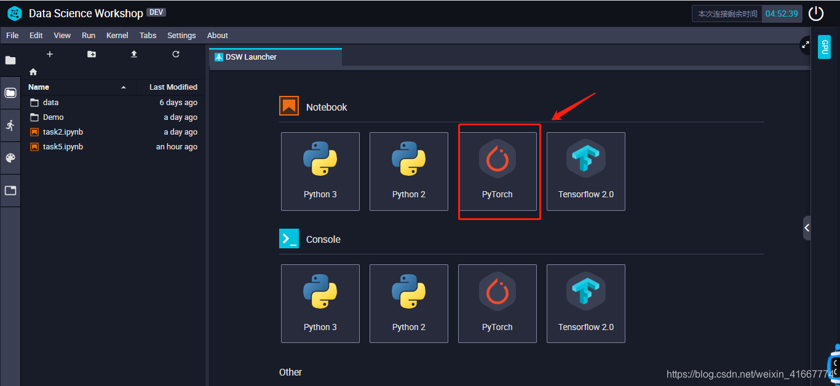840x386 pixels.
Task: Open the tabs panel sidebar icon
Action: click(x=10, y=191)
